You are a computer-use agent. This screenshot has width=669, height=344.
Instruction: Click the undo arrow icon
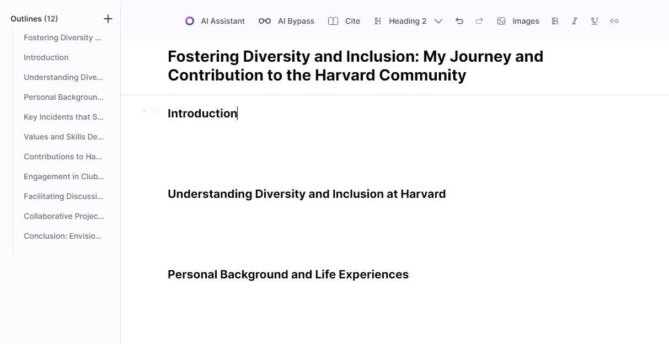(x=459, y=21)
